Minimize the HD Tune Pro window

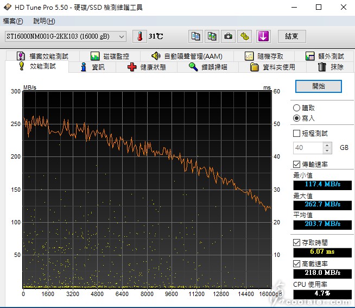(x=294, y=7)
